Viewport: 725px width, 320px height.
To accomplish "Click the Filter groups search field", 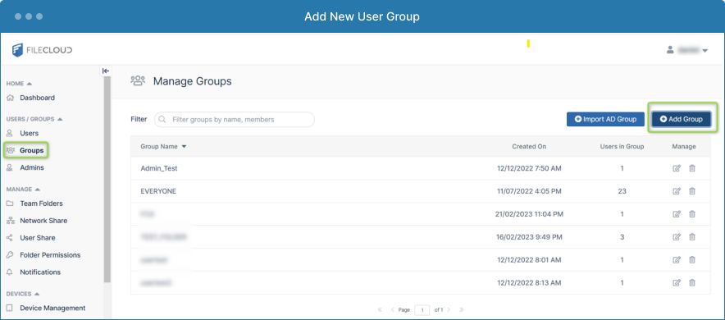I will click(x=235, y=119).
